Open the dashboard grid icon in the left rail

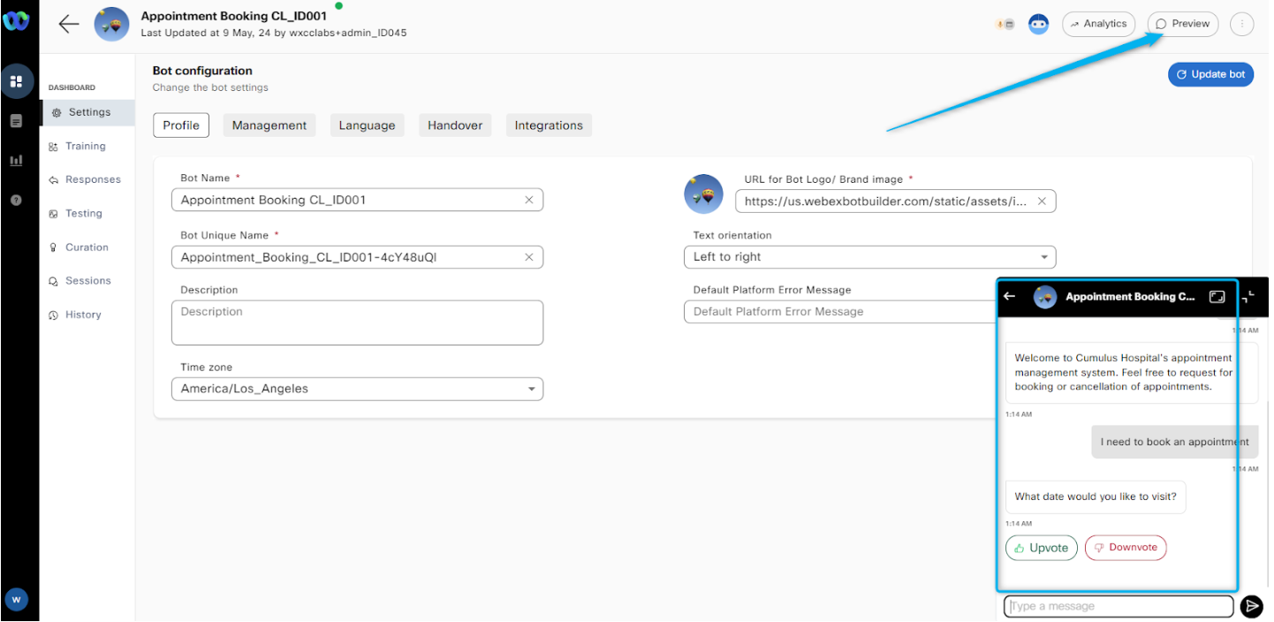(17, 81)
